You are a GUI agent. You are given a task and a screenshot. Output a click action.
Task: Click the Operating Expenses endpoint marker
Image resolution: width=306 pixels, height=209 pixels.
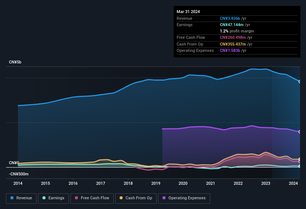(300, 132)
